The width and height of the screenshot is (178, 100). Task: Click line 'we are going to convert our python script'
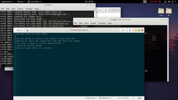coord(46,39)
